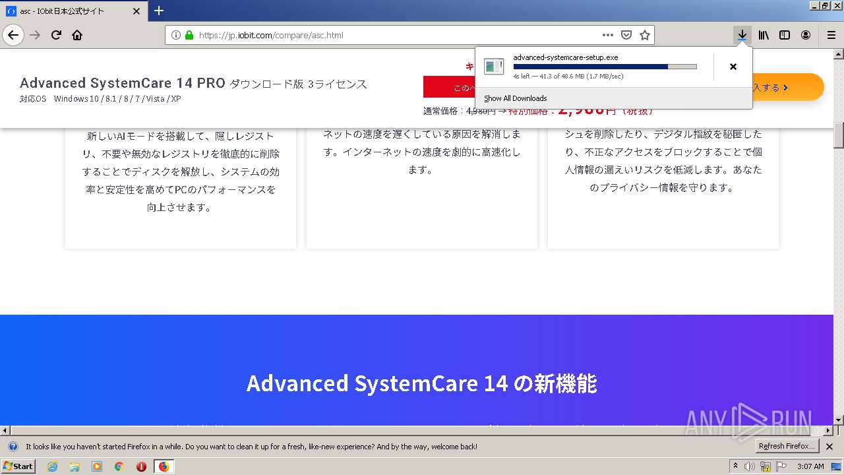
Task: Open Show All Downloads
Action: 516,98
